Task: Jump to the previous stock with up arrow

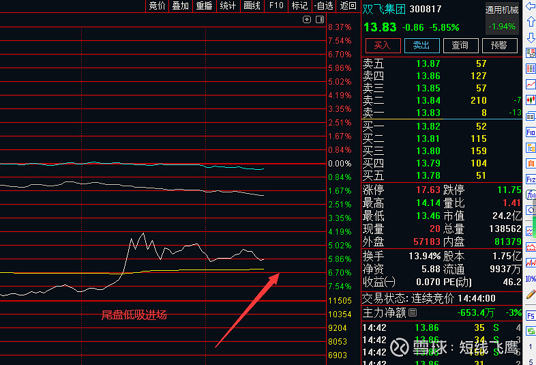Action: coord(531,22)
